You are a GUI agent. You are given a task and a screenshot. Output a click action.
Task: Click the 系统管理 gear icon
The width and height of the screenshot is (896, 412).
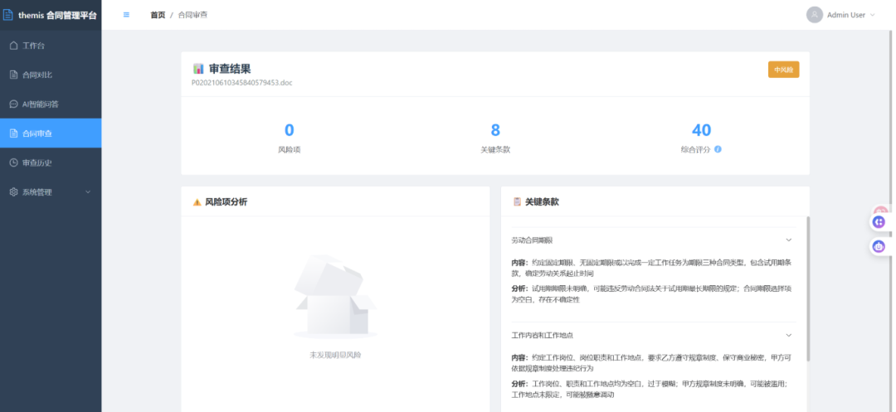tap(14, 192)
